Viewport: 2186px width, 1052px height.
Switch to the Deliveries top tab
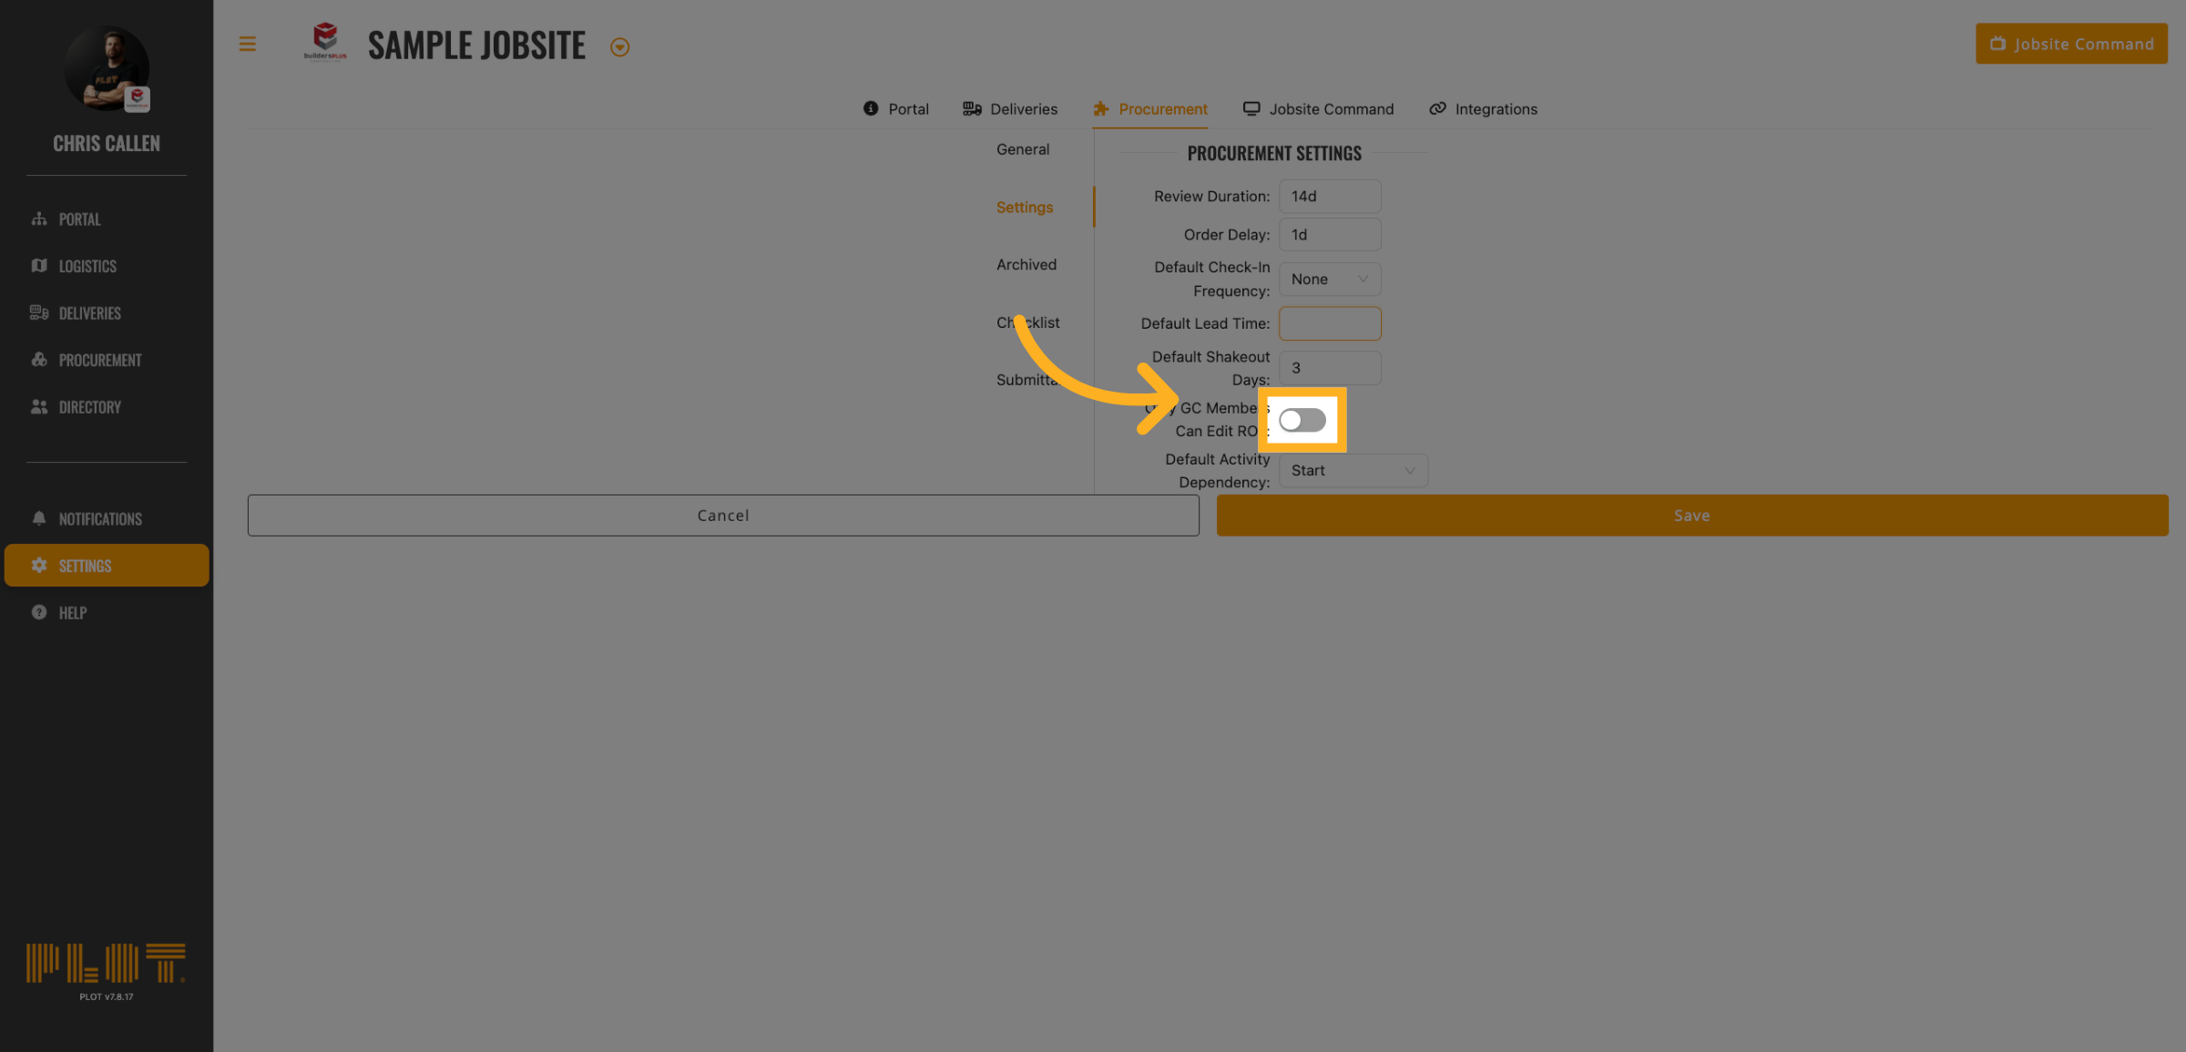1010,109
